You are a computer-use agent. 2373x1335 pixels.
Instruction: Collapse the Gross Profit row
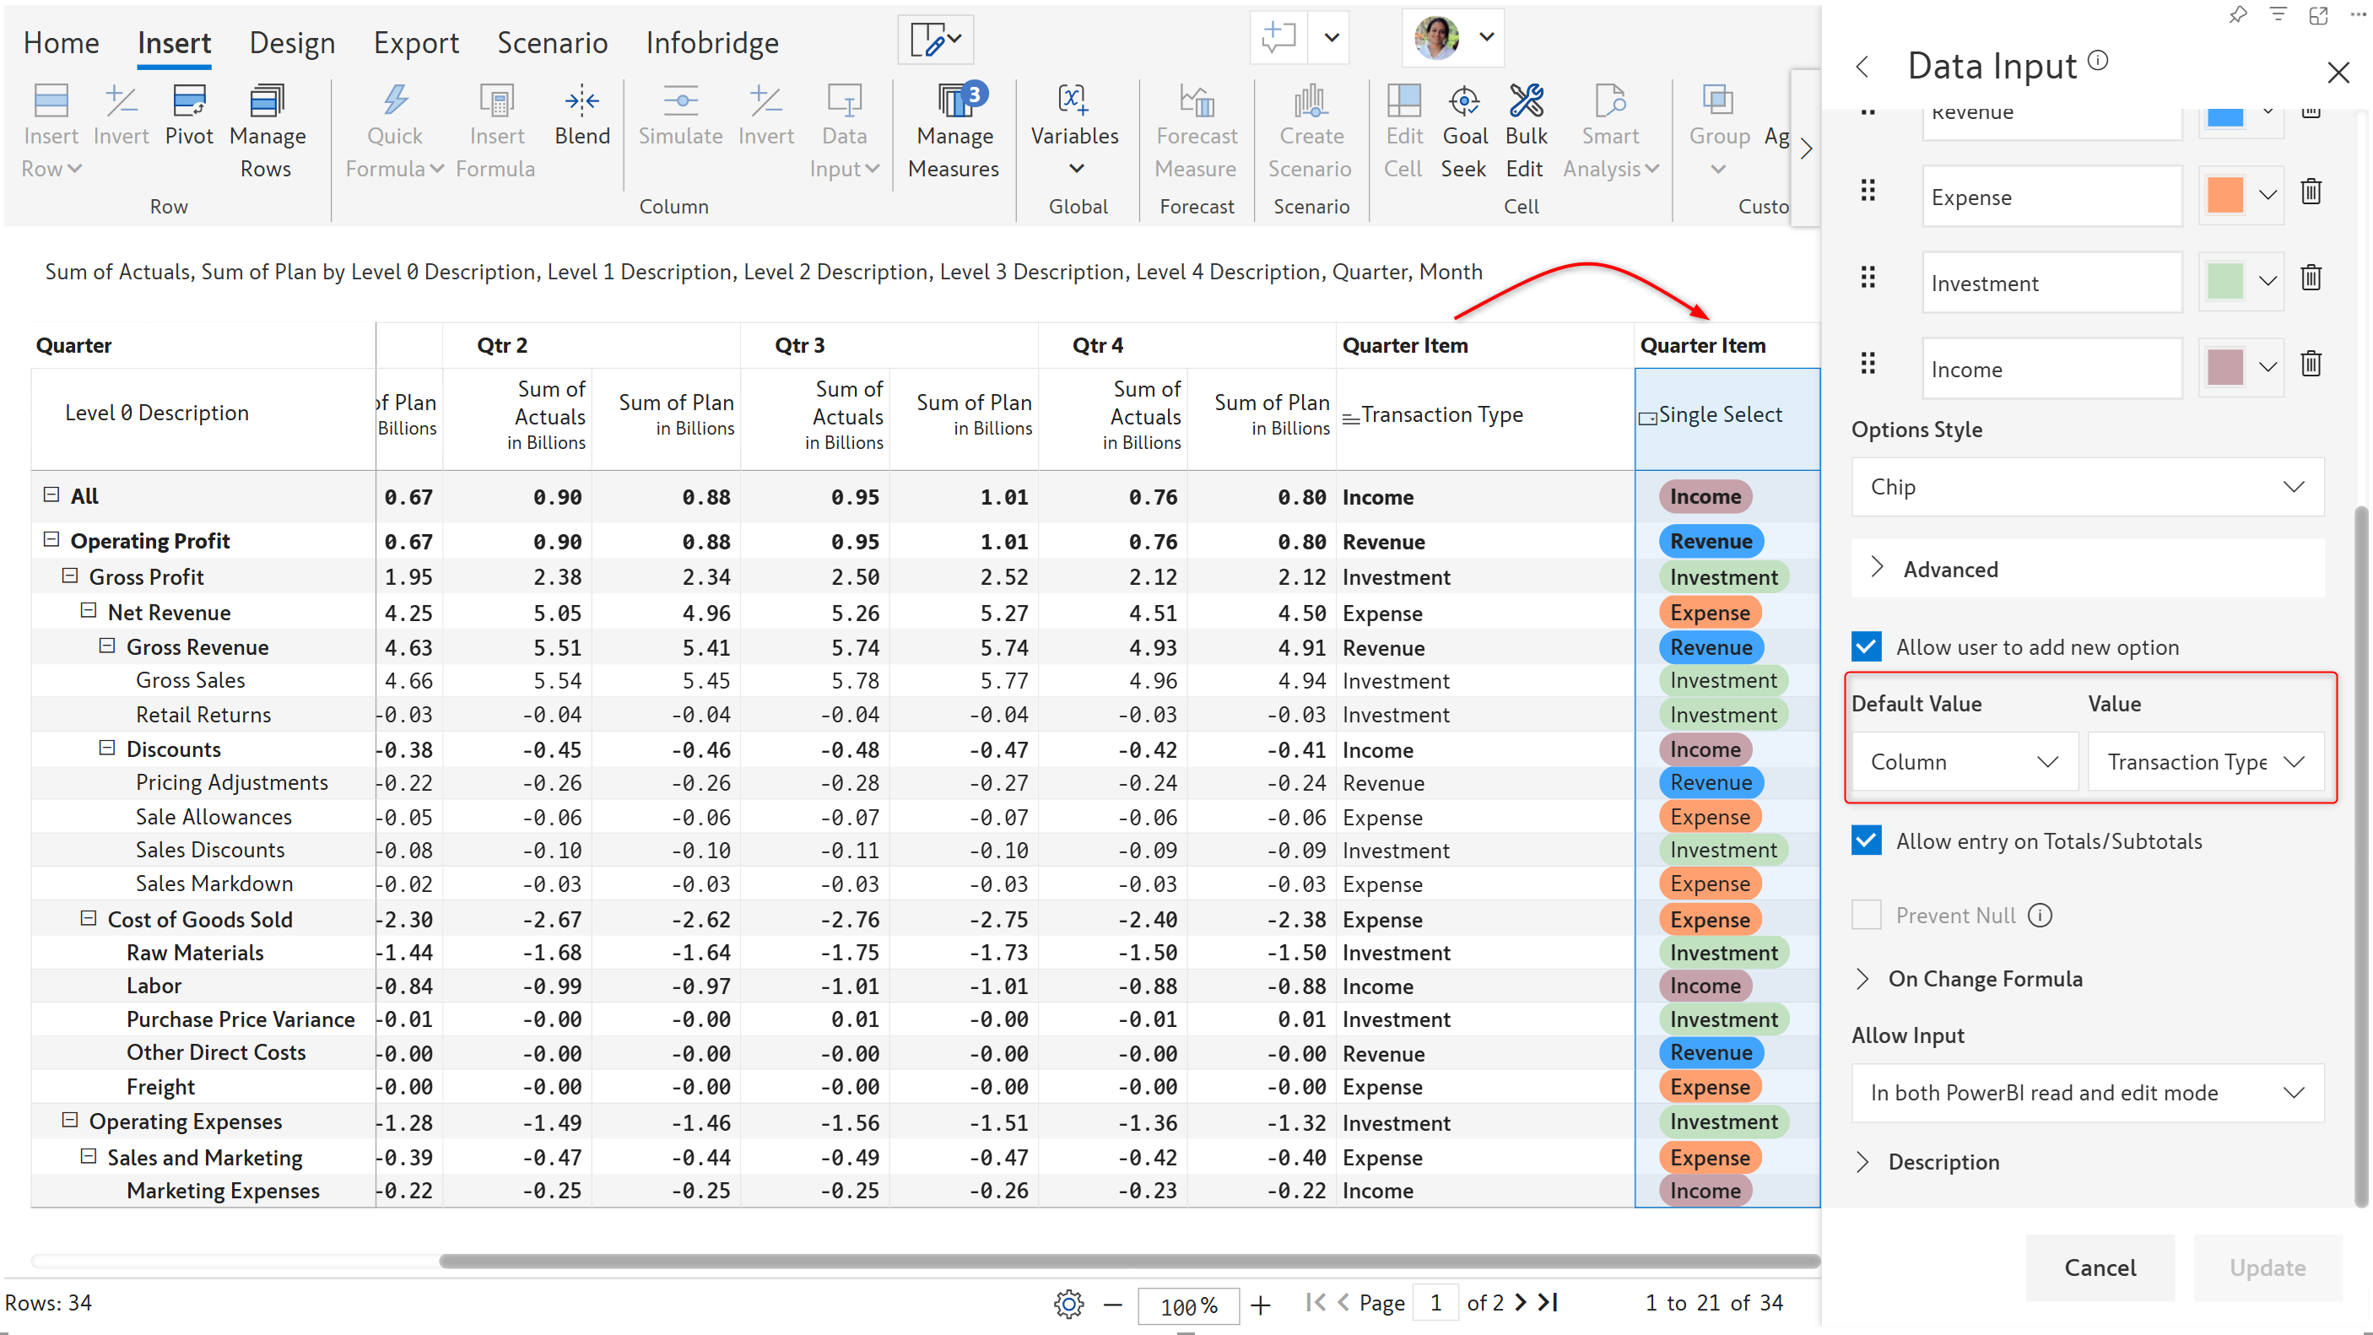70,576
